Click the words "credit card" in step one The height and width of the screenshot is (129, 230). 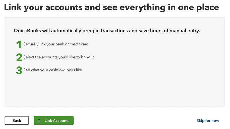point(79,44)
